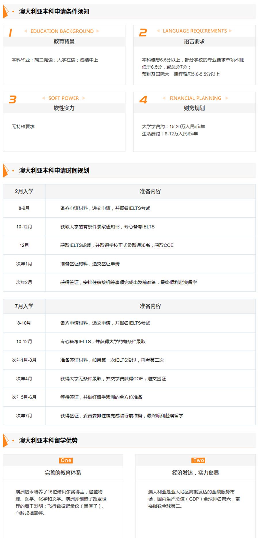Click the 8-9月 cell
259x538 pixels.
coord(24,208)
